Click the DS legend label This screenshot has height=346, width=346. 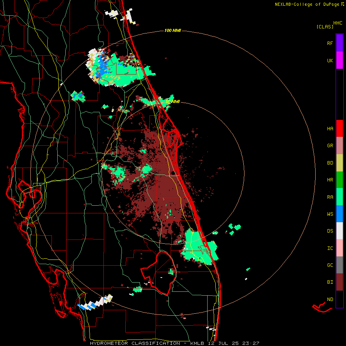point(330,231)
